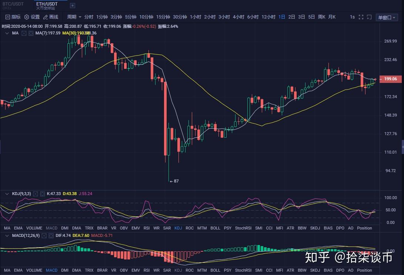Set interval to 30分钟
The image size is (404, 275).
(x=180, y=17)
